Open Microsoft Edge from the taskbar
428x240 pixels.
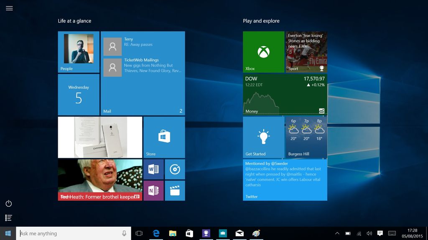[x=156, y=233]
